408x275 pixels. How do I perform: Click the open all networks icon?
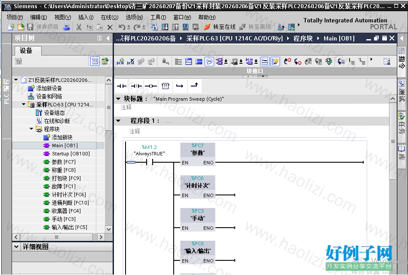coord(189,62)
